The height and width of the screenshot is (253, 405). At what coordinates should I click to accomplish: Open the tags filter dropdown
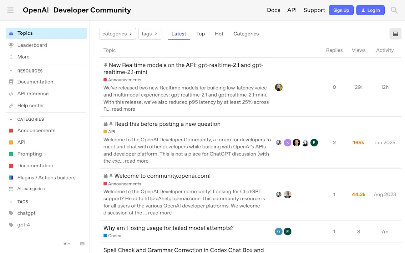tap(150, 34)
